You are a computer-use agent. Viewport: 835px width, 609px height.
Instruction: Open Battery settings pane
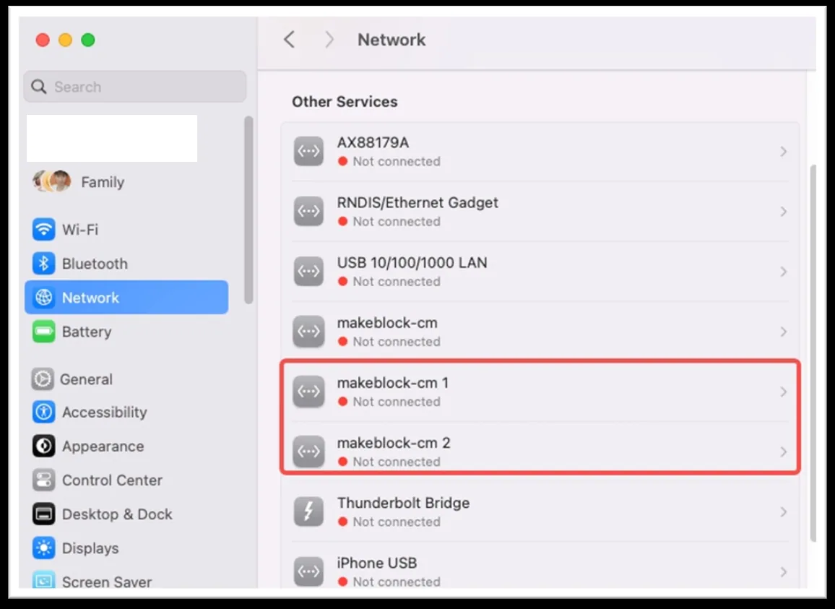(x=126, y=332)
